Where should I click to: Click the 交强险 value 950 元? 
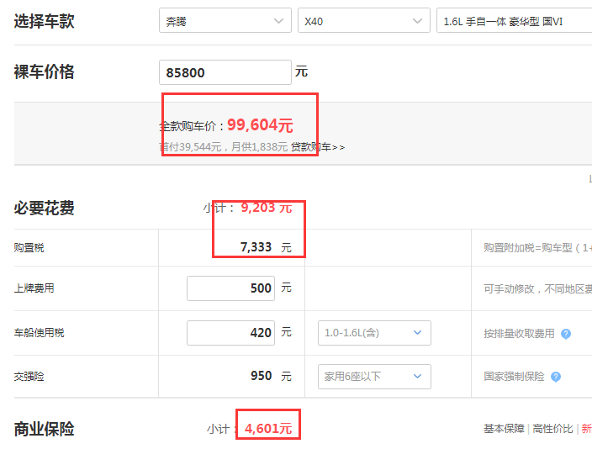[x=271, y=376]
